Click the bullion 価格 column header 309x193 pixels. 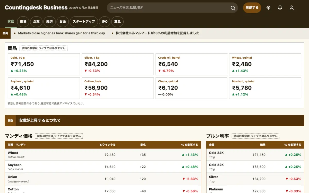point(263,145)
